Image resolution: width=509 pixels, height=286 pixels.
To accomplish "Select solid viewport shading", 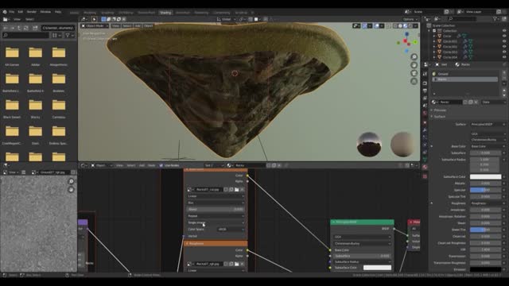I will (x=400, y=25).
